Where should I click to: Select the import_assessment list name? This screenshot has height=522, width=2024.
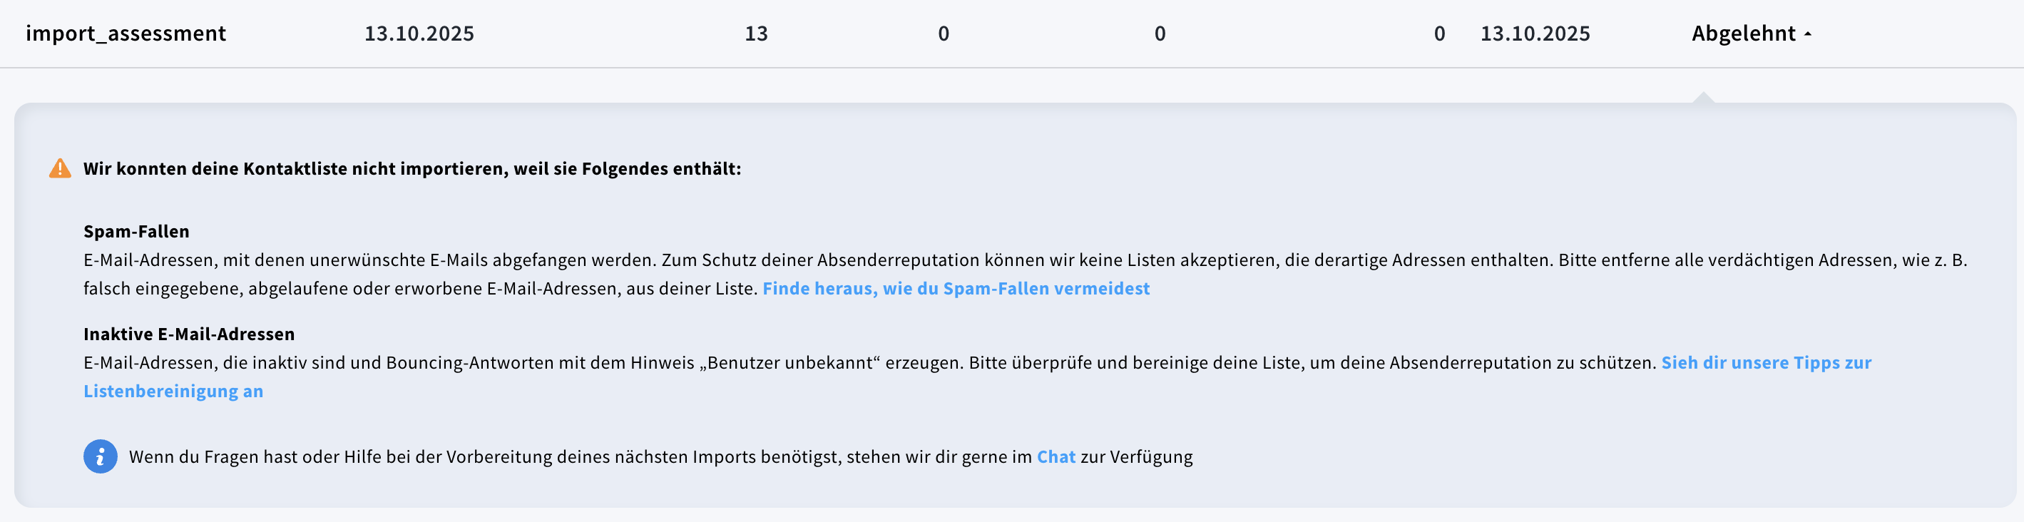pos(126,33)
